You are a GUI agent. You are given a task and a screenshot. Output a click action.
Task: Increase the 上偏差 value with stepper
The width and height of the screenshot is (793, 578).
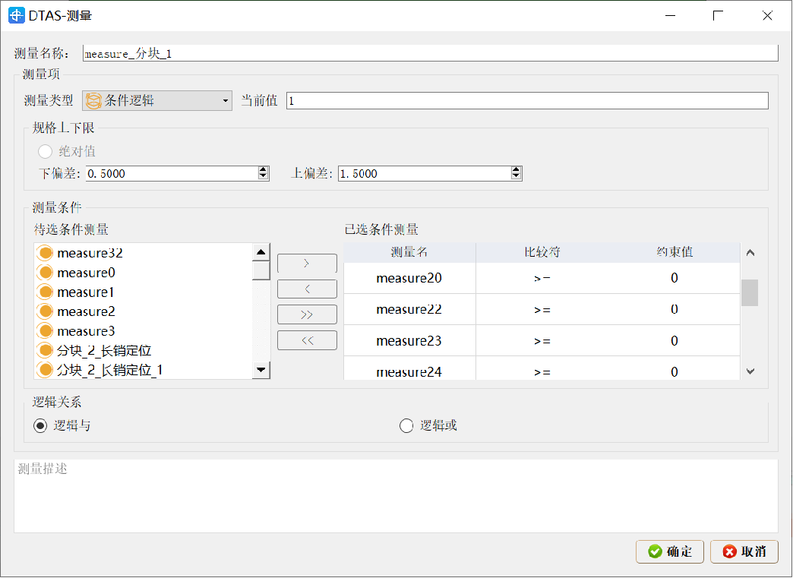coord(516,169)
